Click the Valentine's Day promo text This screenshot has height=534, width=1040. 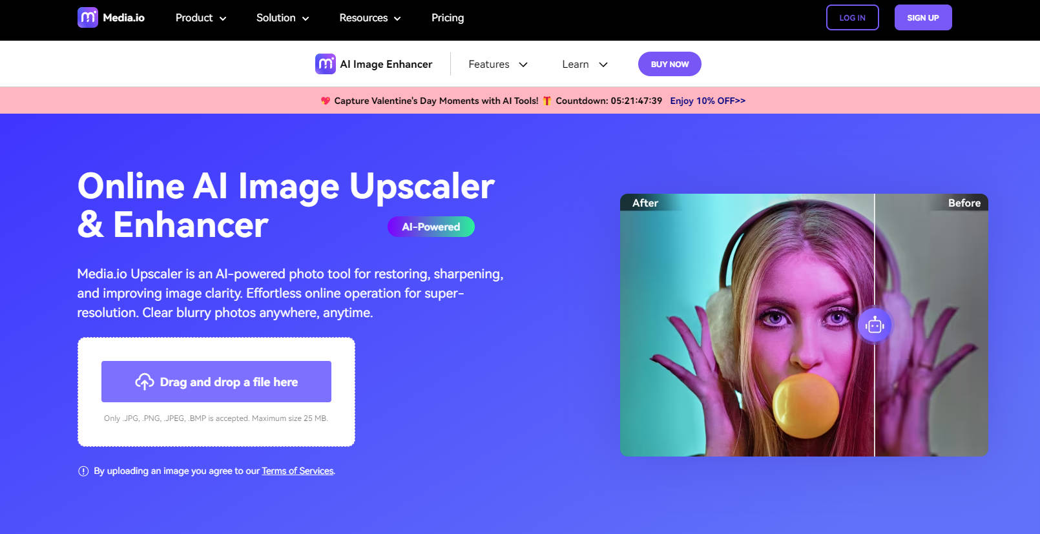tap(436, 101)
